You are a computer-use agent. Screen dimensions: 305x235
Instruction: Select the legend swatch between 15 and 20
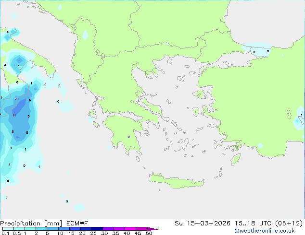[75, 229]
